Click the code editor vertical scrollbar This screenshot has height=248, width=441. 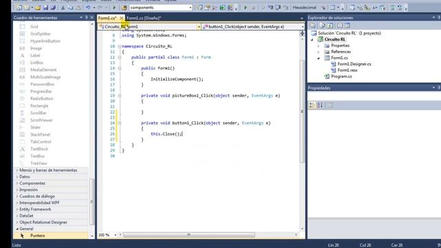(302, 111)
